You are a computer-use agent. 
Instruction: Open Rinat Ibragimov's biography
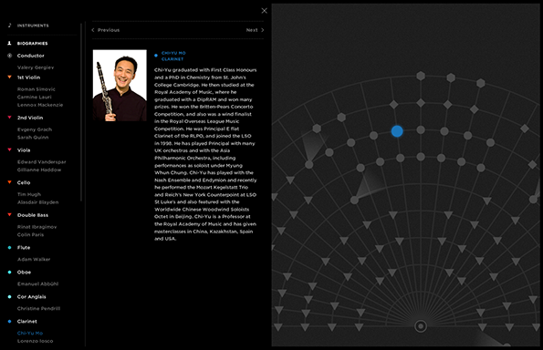pyautogui.click(x=37, y=227)
